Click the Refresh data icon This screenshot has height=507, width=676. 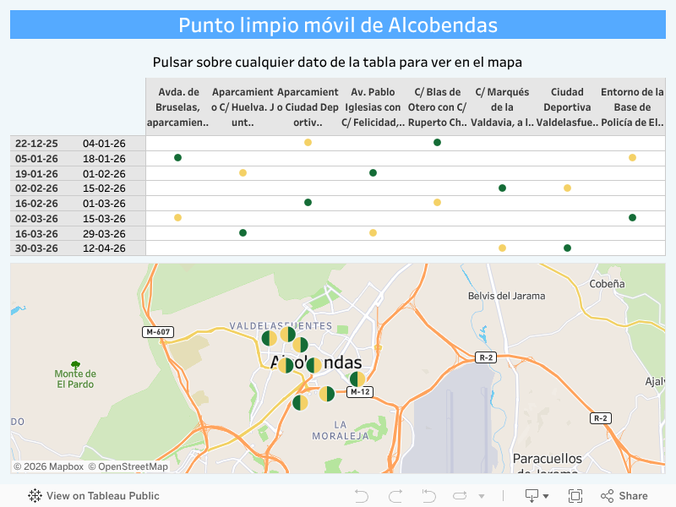point(460,496)
